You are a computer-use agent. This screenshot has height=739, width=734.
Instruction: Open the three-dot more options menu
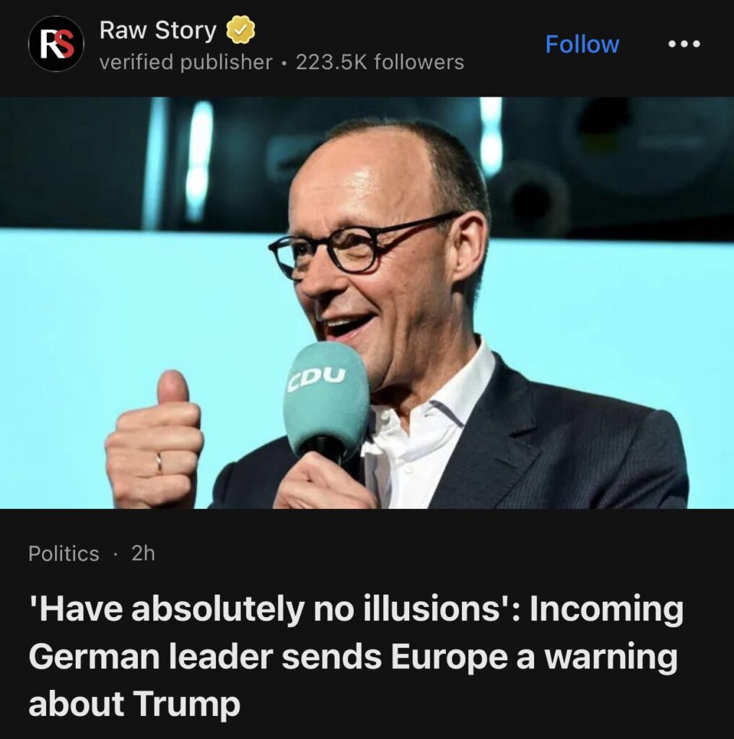684,44
